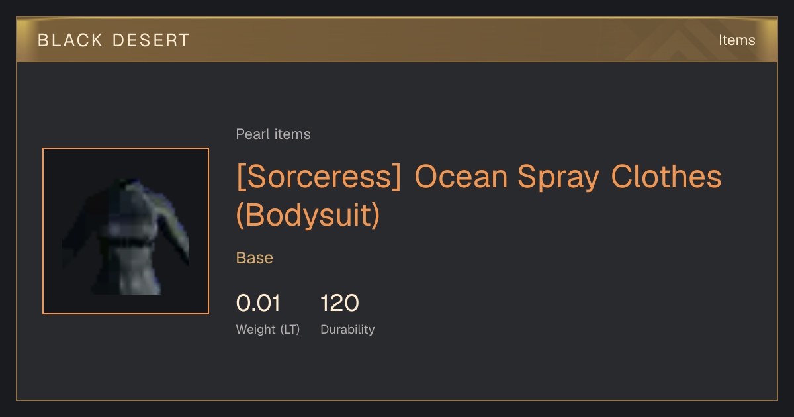Select the Base grade label
The width and height of the screenshot is (794, 417).
(x=255, y=258)
